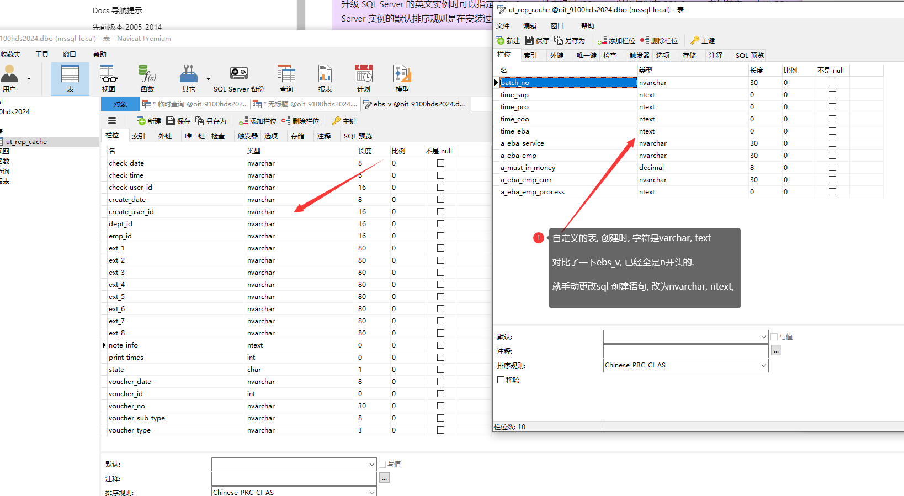The image size is (904, 496).
Task: Switch to SQL 预览 tab in right window
Action: [749, 56]
